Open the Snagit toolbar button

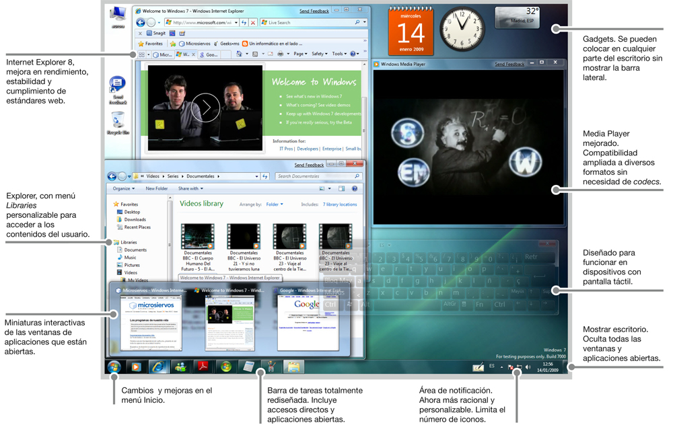point(156,33)
